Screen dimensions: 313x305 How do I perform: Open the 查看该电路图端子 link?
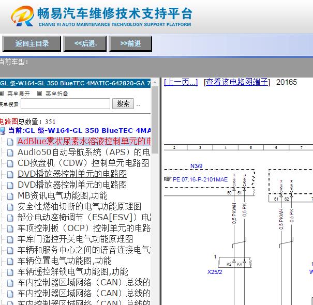click(x=237, y=82)
